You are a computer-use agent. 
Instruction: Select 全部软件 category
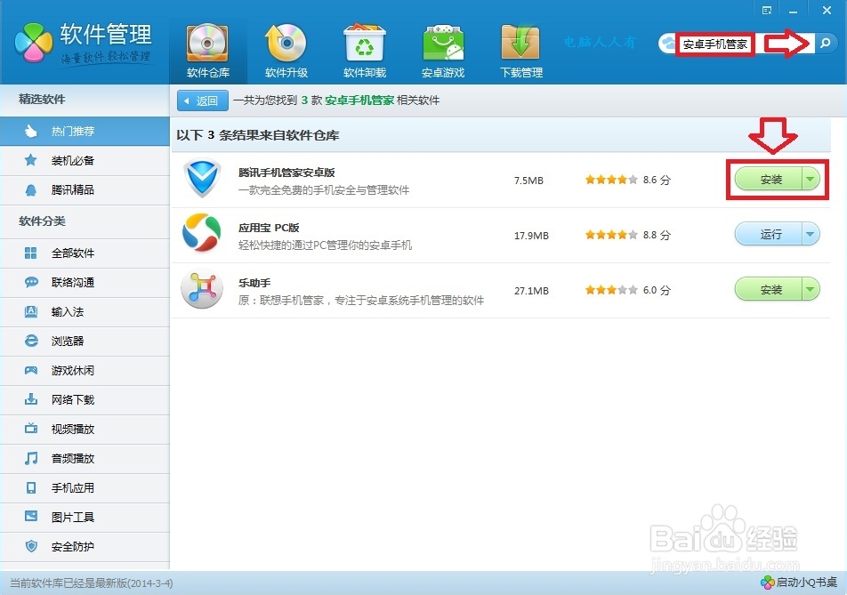tap(85, 253)
